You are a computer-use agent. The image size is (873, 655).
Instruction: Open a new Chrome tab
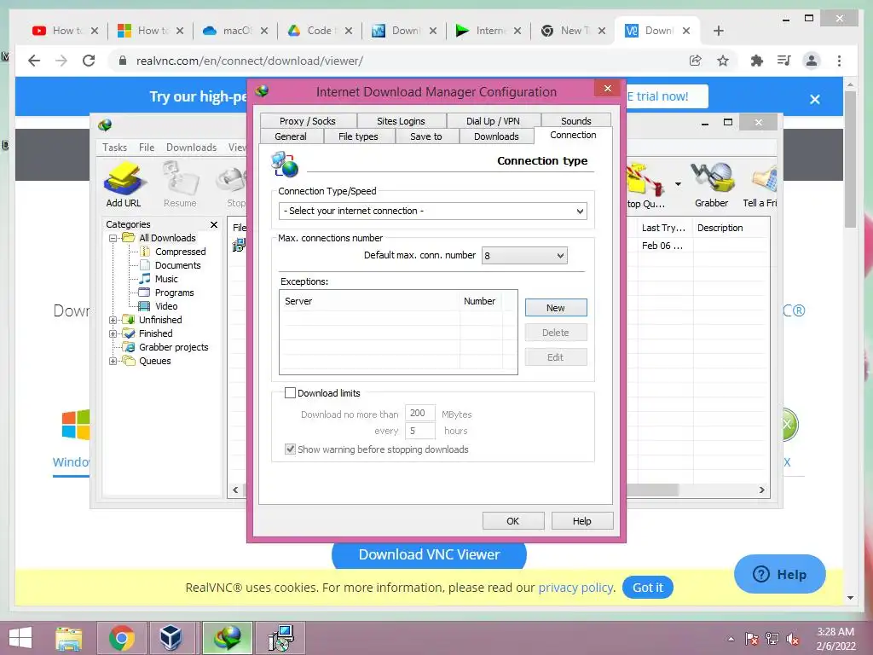coord(718,31)
